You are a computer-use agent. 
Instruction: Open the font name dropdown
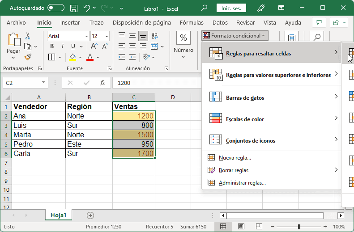(x=86, y=36)
